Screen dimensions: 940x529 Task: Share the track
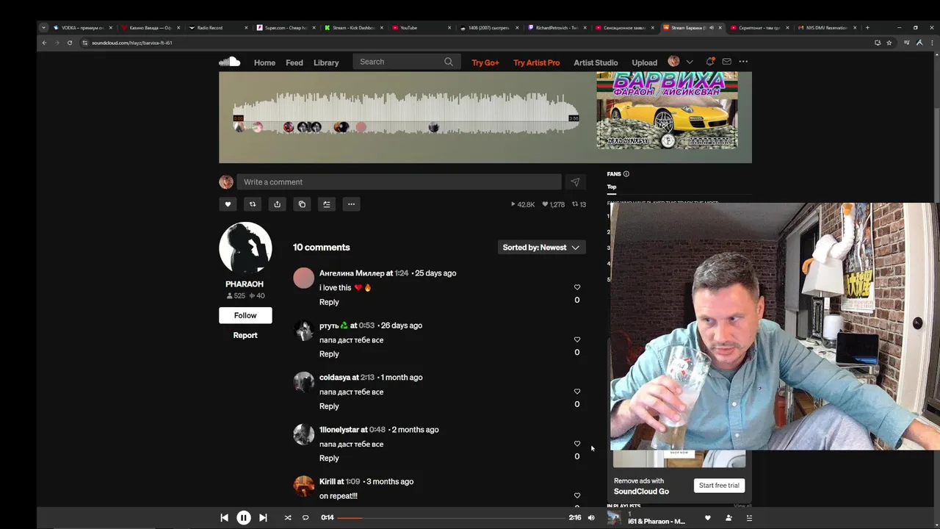coord(277,204)
